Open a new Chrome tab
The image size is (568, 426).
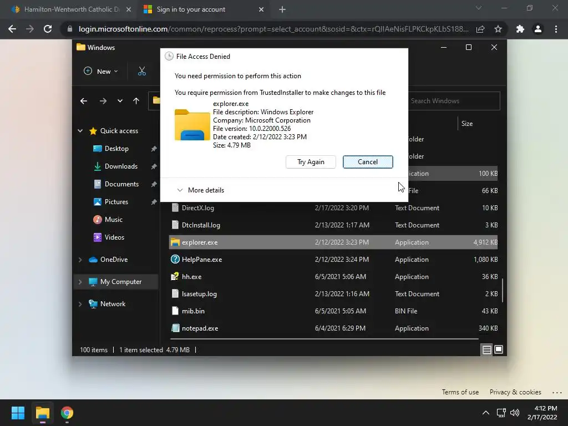282,9
